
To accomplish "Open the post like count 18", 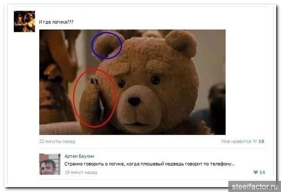I will [x=261, y=141].
